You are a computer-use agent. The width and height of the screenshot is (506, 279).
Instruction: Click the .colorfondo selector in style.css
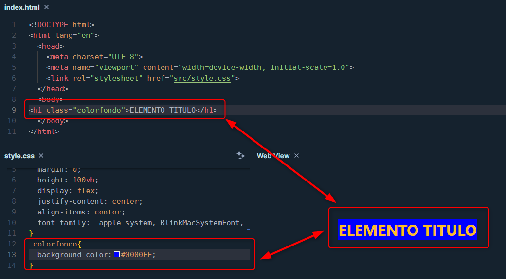tap(51, 244)
